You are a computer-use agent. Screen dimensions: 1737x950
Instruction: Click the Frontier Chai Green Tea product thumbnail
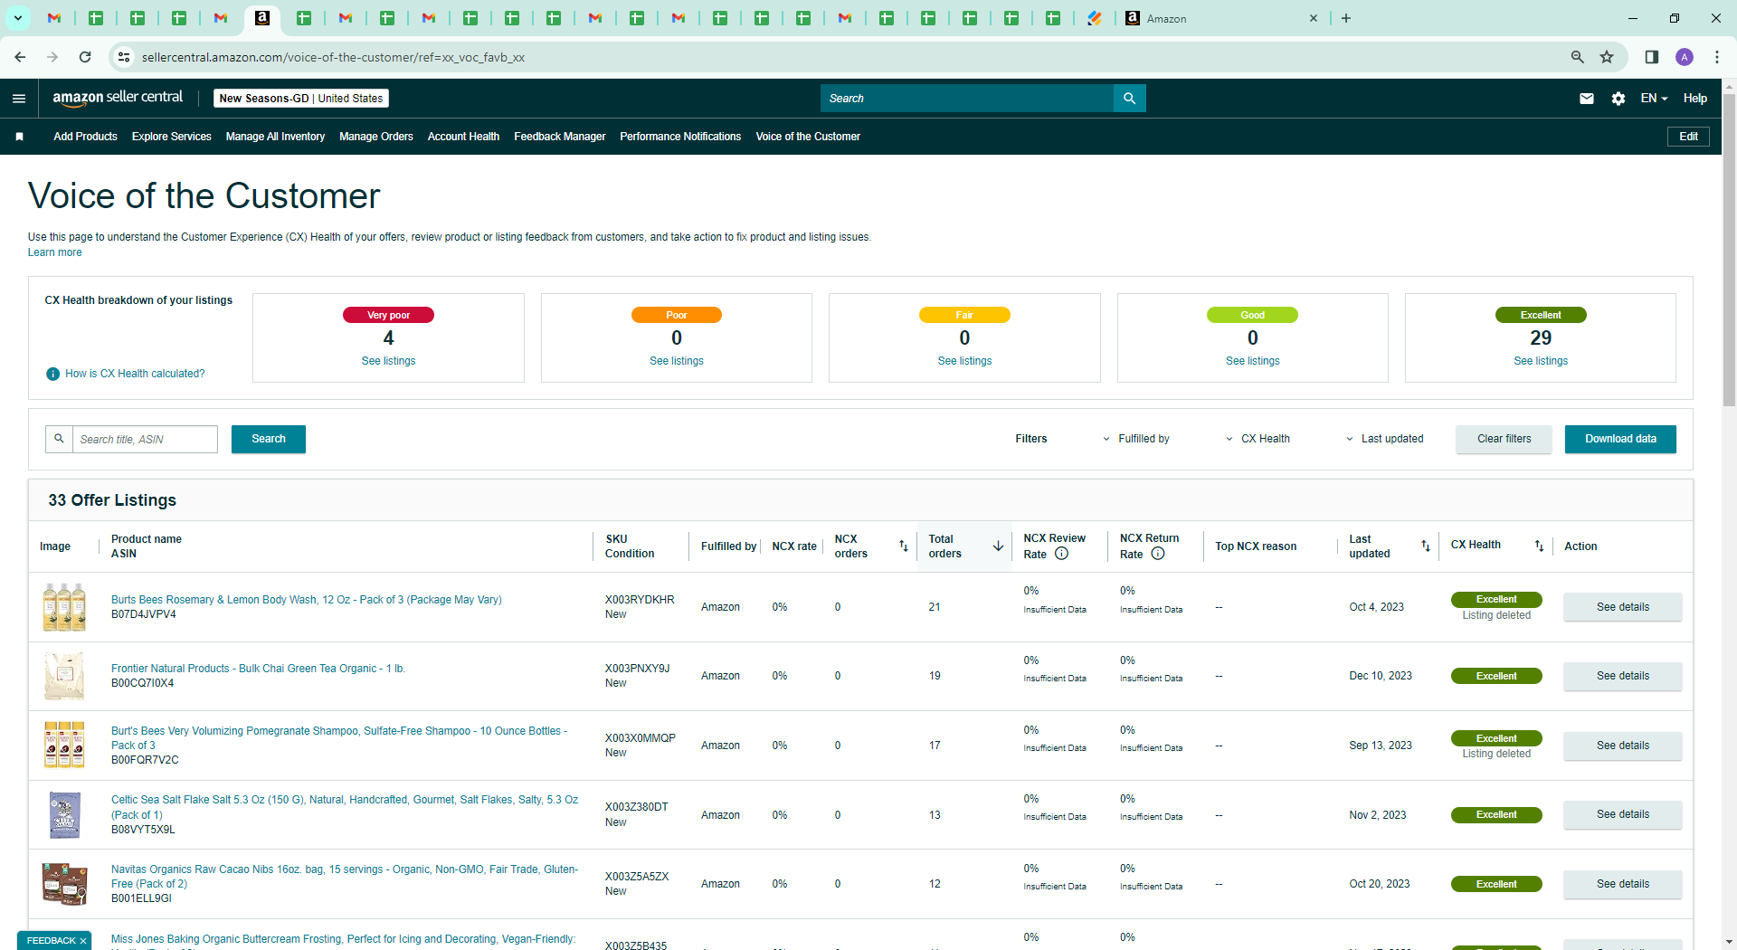(x=64, y=676)
